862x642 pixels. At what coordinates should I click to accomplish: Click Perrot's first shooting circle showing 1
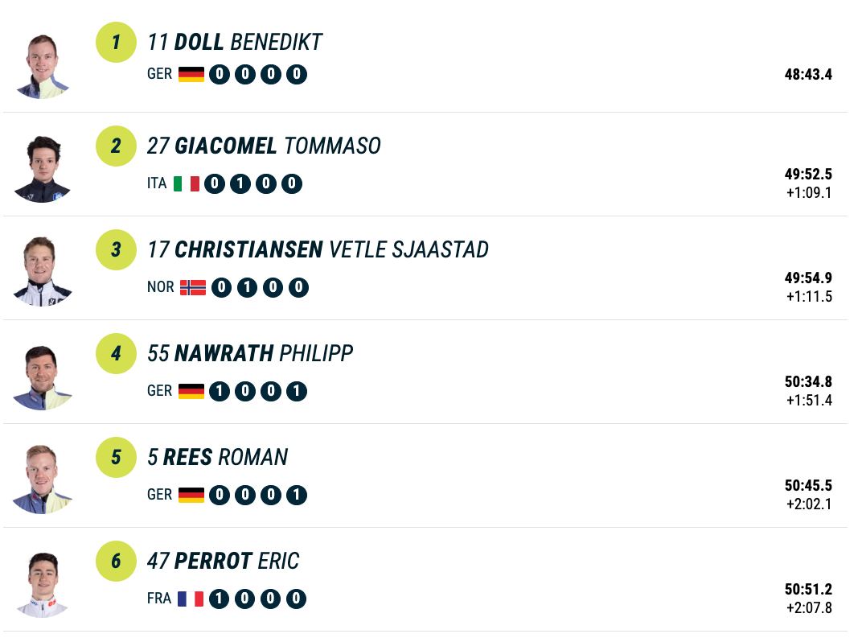click(x=220, y=599)
